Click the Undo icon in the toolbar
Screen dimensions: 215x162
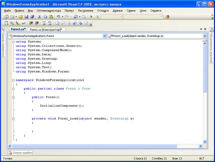58,17
